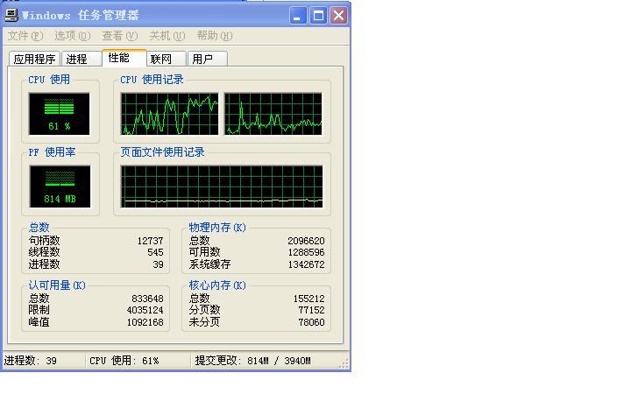Click the 页面文件使用记录 graph
Screen dimensions: 631x394
222,186
